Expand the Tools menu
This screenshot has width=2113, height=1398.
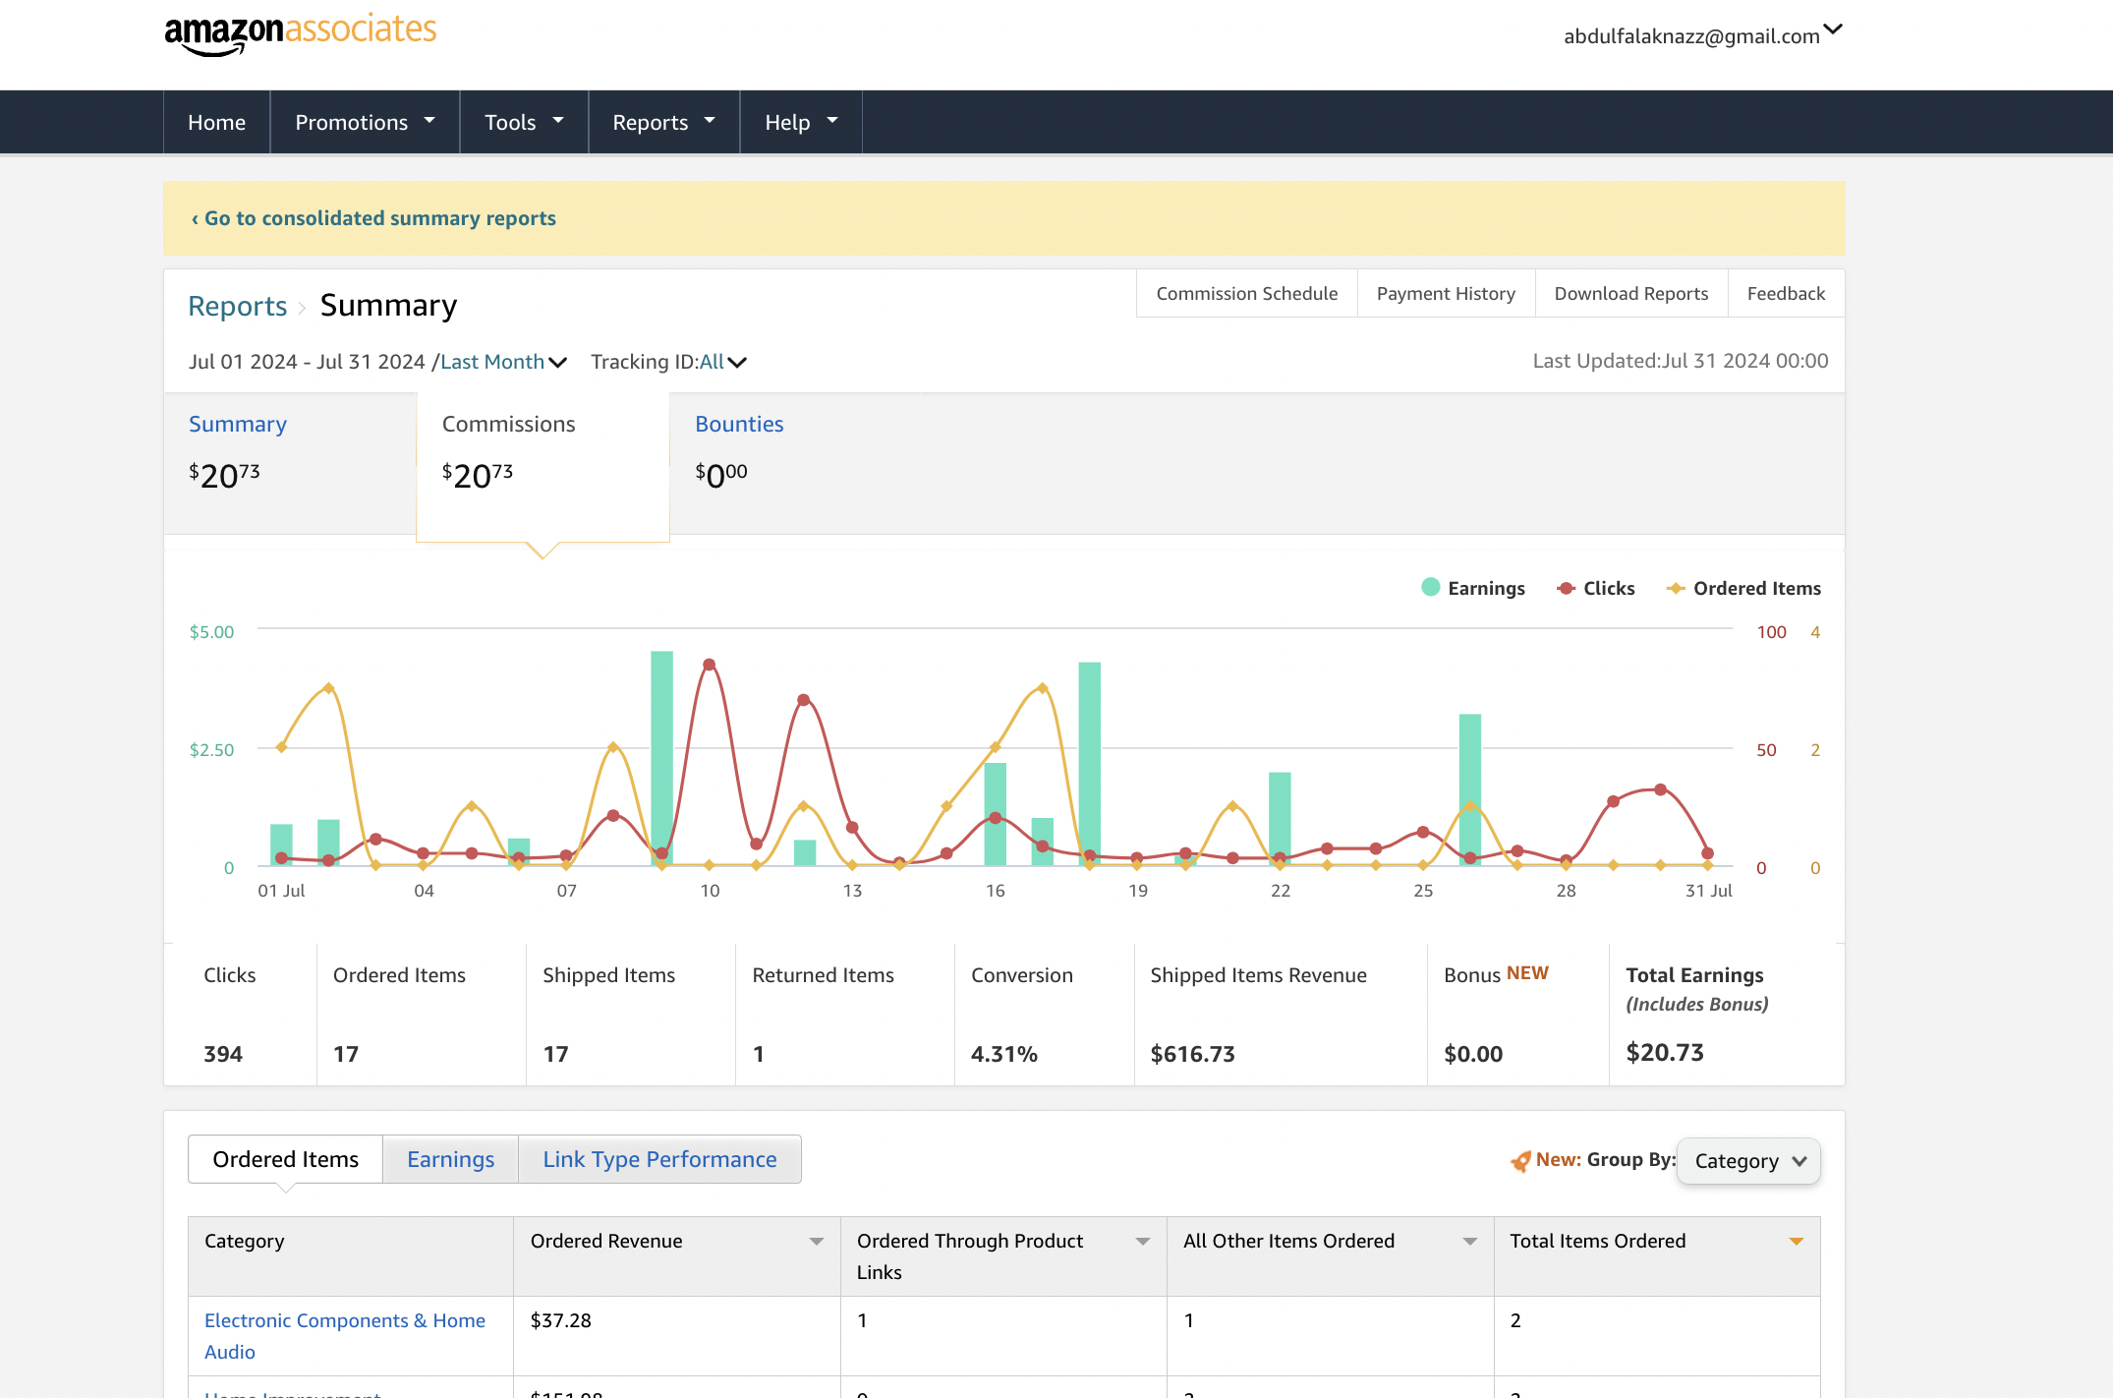coord(524,122)
